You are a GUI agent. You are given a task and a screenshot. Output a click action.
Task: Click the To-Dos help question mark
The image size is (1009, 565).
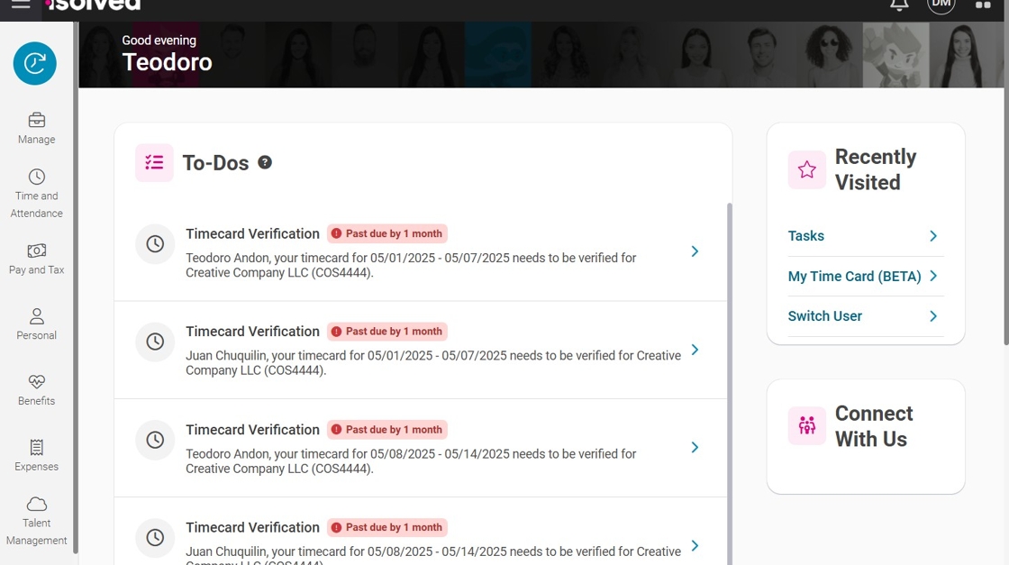pos(265,162)
